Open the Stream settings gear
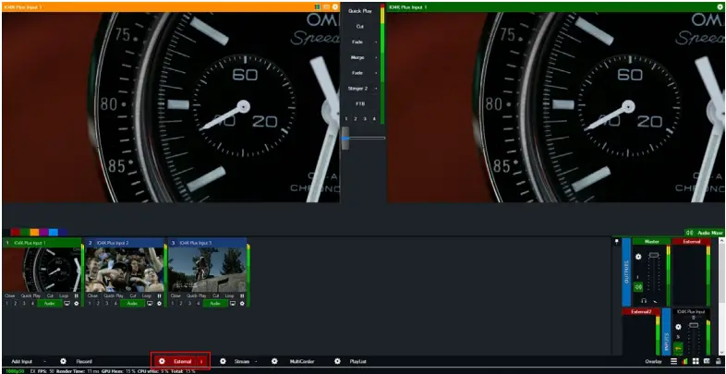Viewport: 726px width, 374px height. pyautogui.click(x=223, y=361)
